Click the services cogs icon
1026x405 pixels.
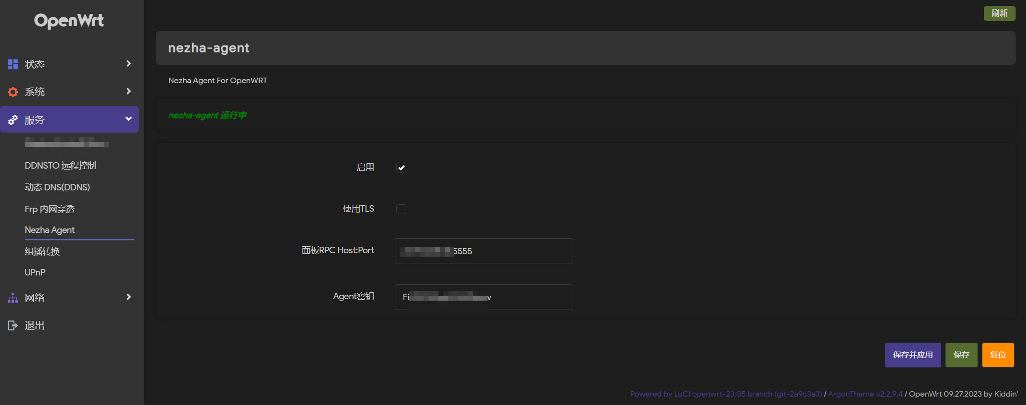pyautogui.click(x=13, y=120)
